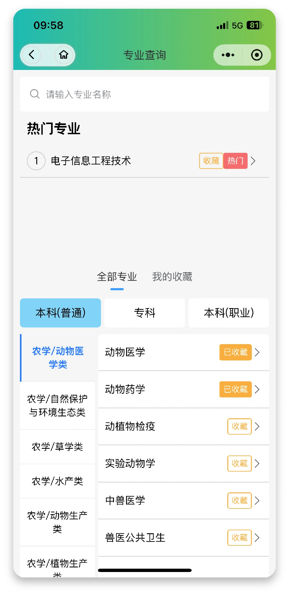Tap the red 热门 tag
Image resolution: width=289 pixels, height=595 pixels.
point(235,161)
